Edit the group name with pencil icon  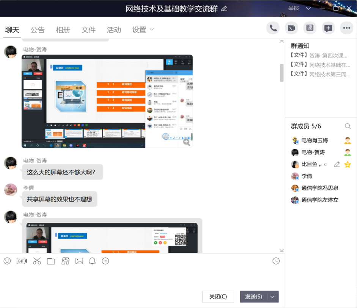[x=224, y=9]
